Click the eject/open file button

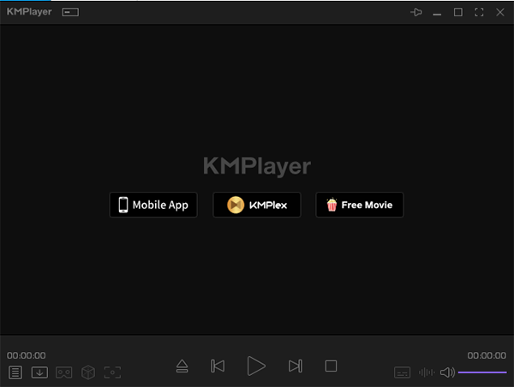pos(182,366)
